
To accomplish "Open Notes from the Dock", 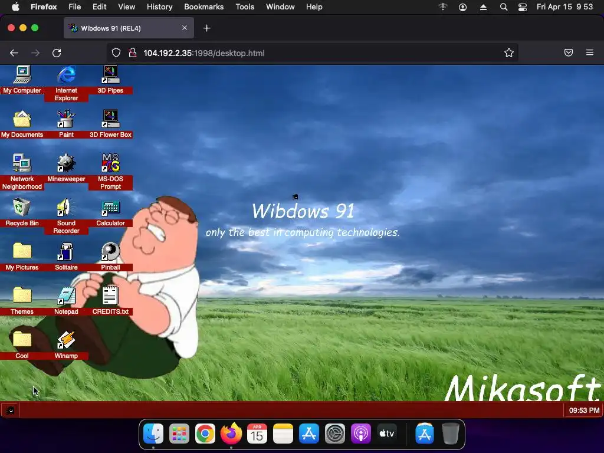I will [x=283, y=434].
